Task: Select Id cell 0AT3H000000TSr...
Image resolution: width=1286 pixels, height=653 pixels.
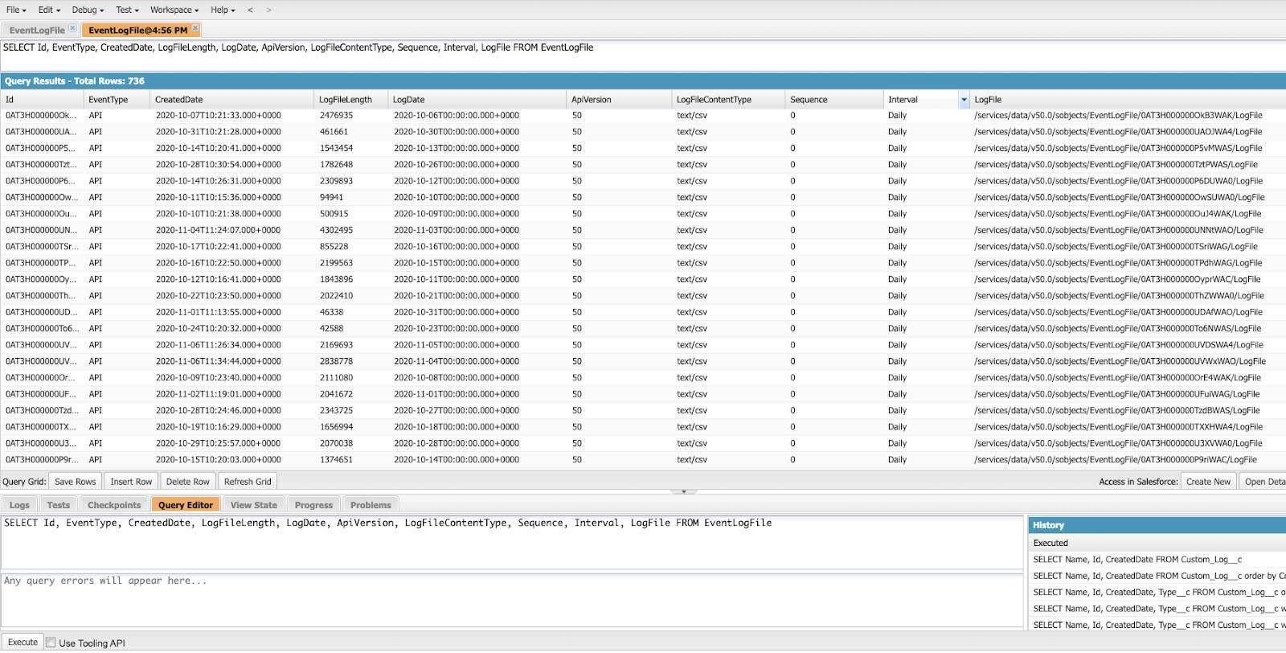Action: point(42,247)
